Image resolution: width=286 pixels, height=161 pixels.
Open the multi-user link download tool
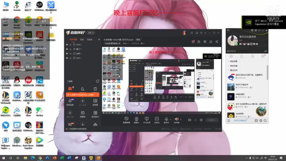(83, 102)
